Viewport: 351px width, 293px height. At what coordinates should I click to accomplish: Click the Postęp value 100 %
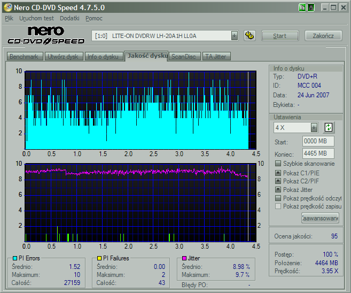tap(330, 255)
